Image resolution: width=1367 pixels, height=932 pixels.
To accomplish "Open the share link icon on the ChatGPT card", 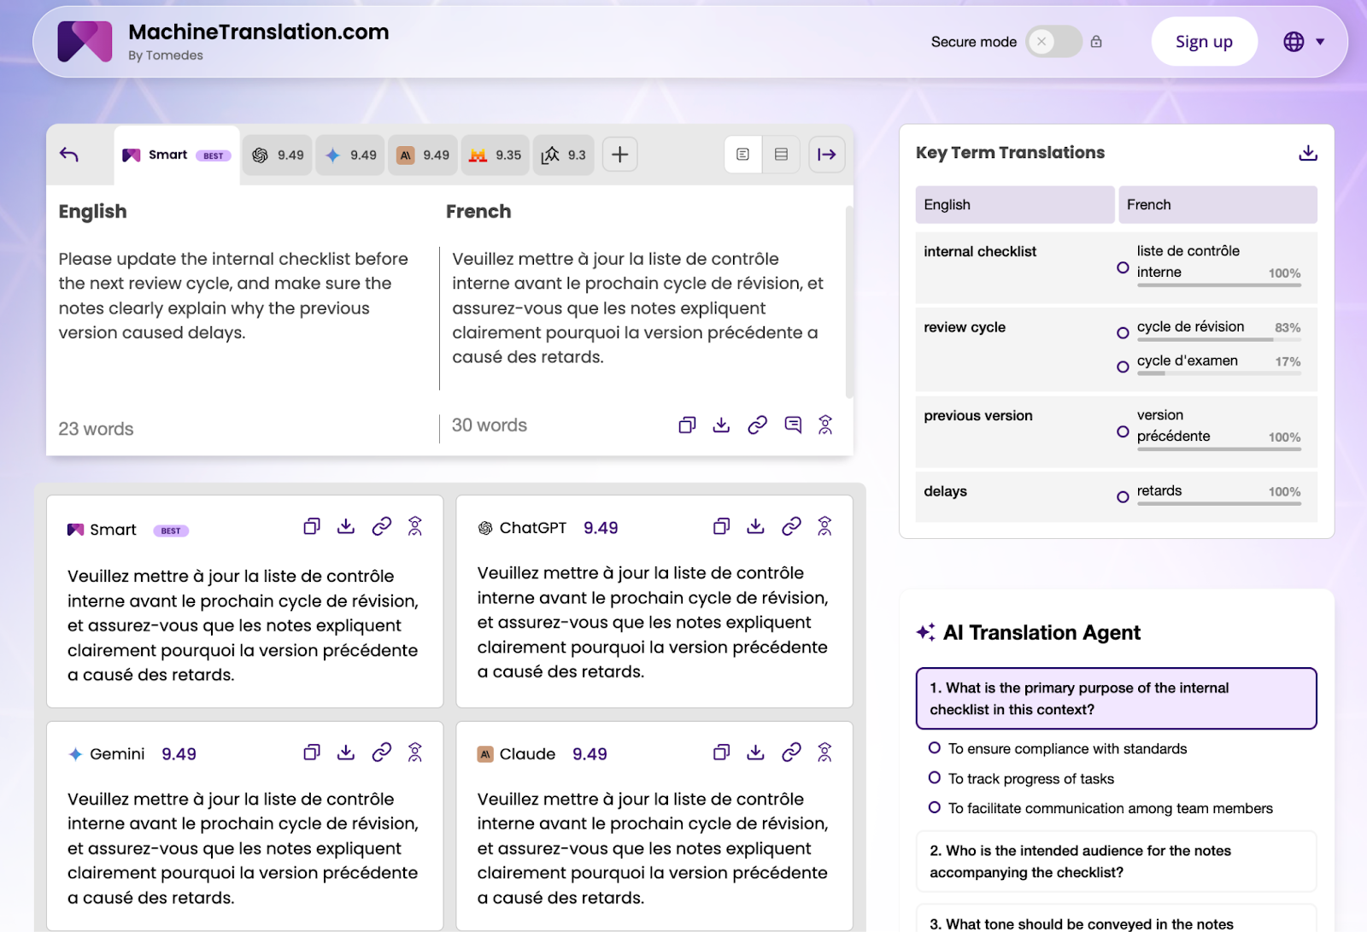I will pos(790,526).
